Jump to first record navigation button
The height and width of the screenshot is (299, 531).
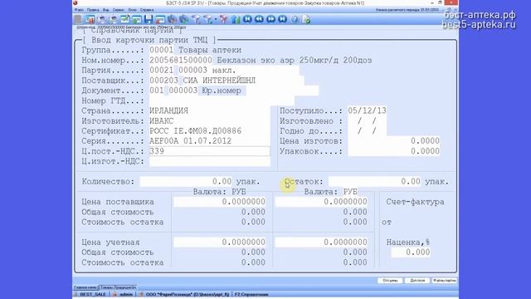point(247,19)
